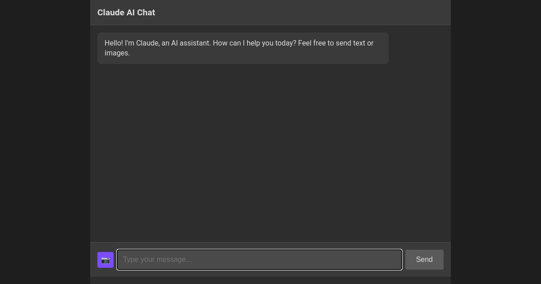The width and height of the screenshot is (541, 284).
Task: Click inside 'Type your message...' box
Action: click(259, 260)
